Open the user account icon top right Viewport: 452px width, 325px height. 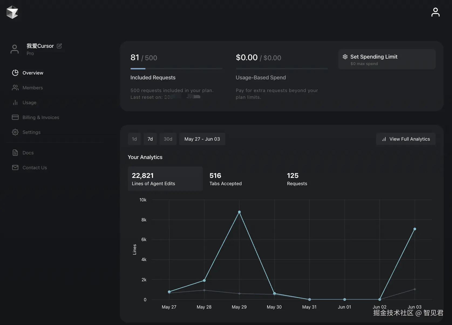click(x=435, y=12)
